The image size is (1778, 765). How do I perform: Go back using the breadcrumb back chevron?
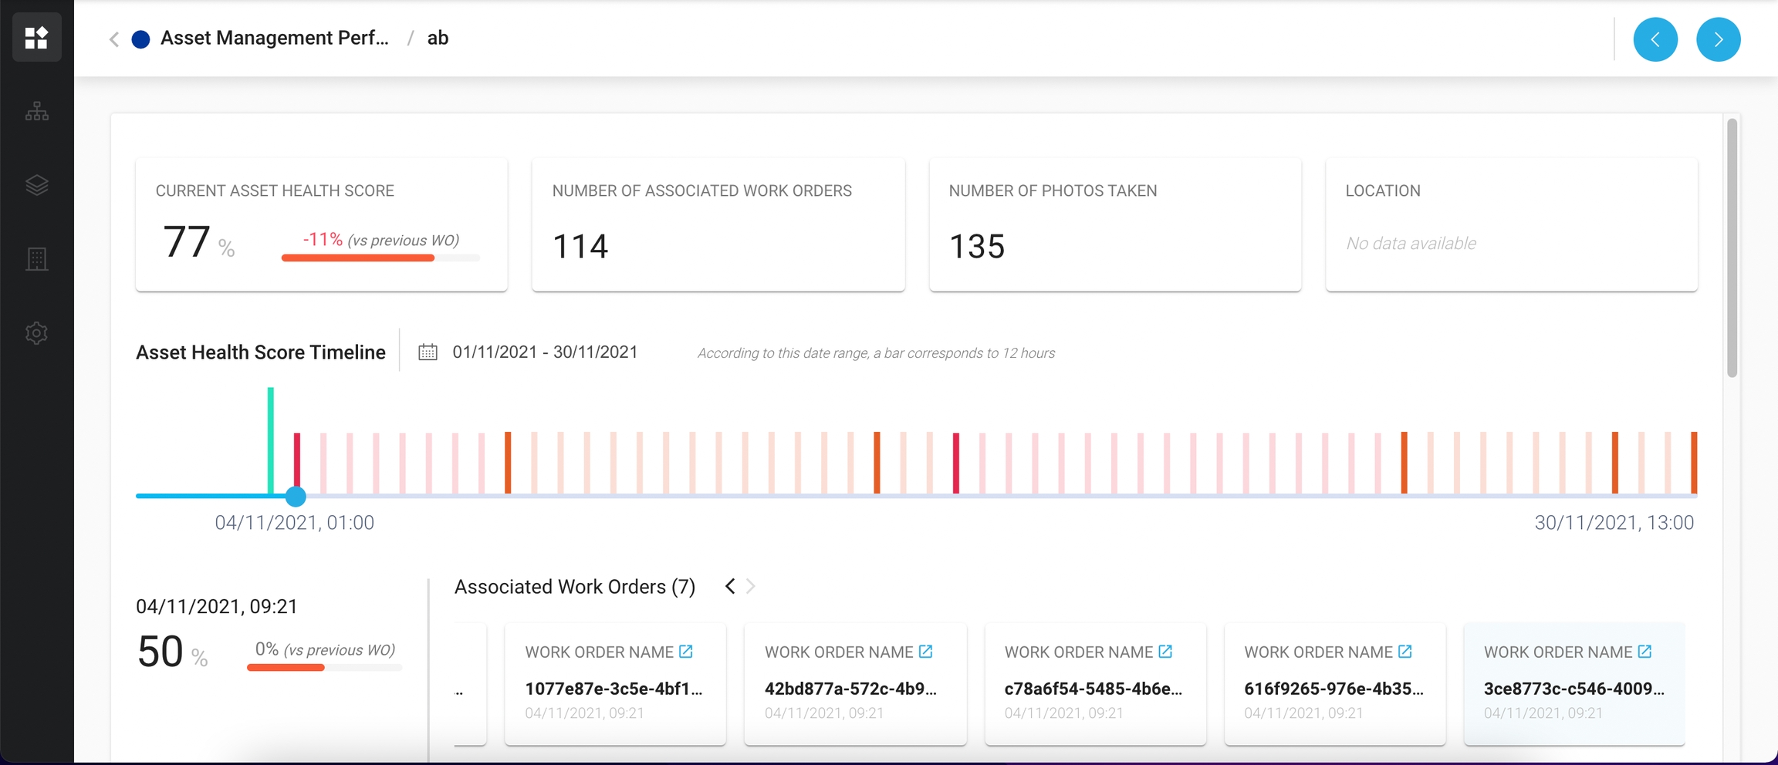(114, 39)
